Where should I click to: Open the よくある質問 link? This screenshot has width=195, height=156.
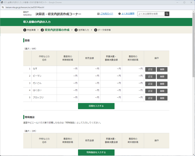[x=128, y=14]
